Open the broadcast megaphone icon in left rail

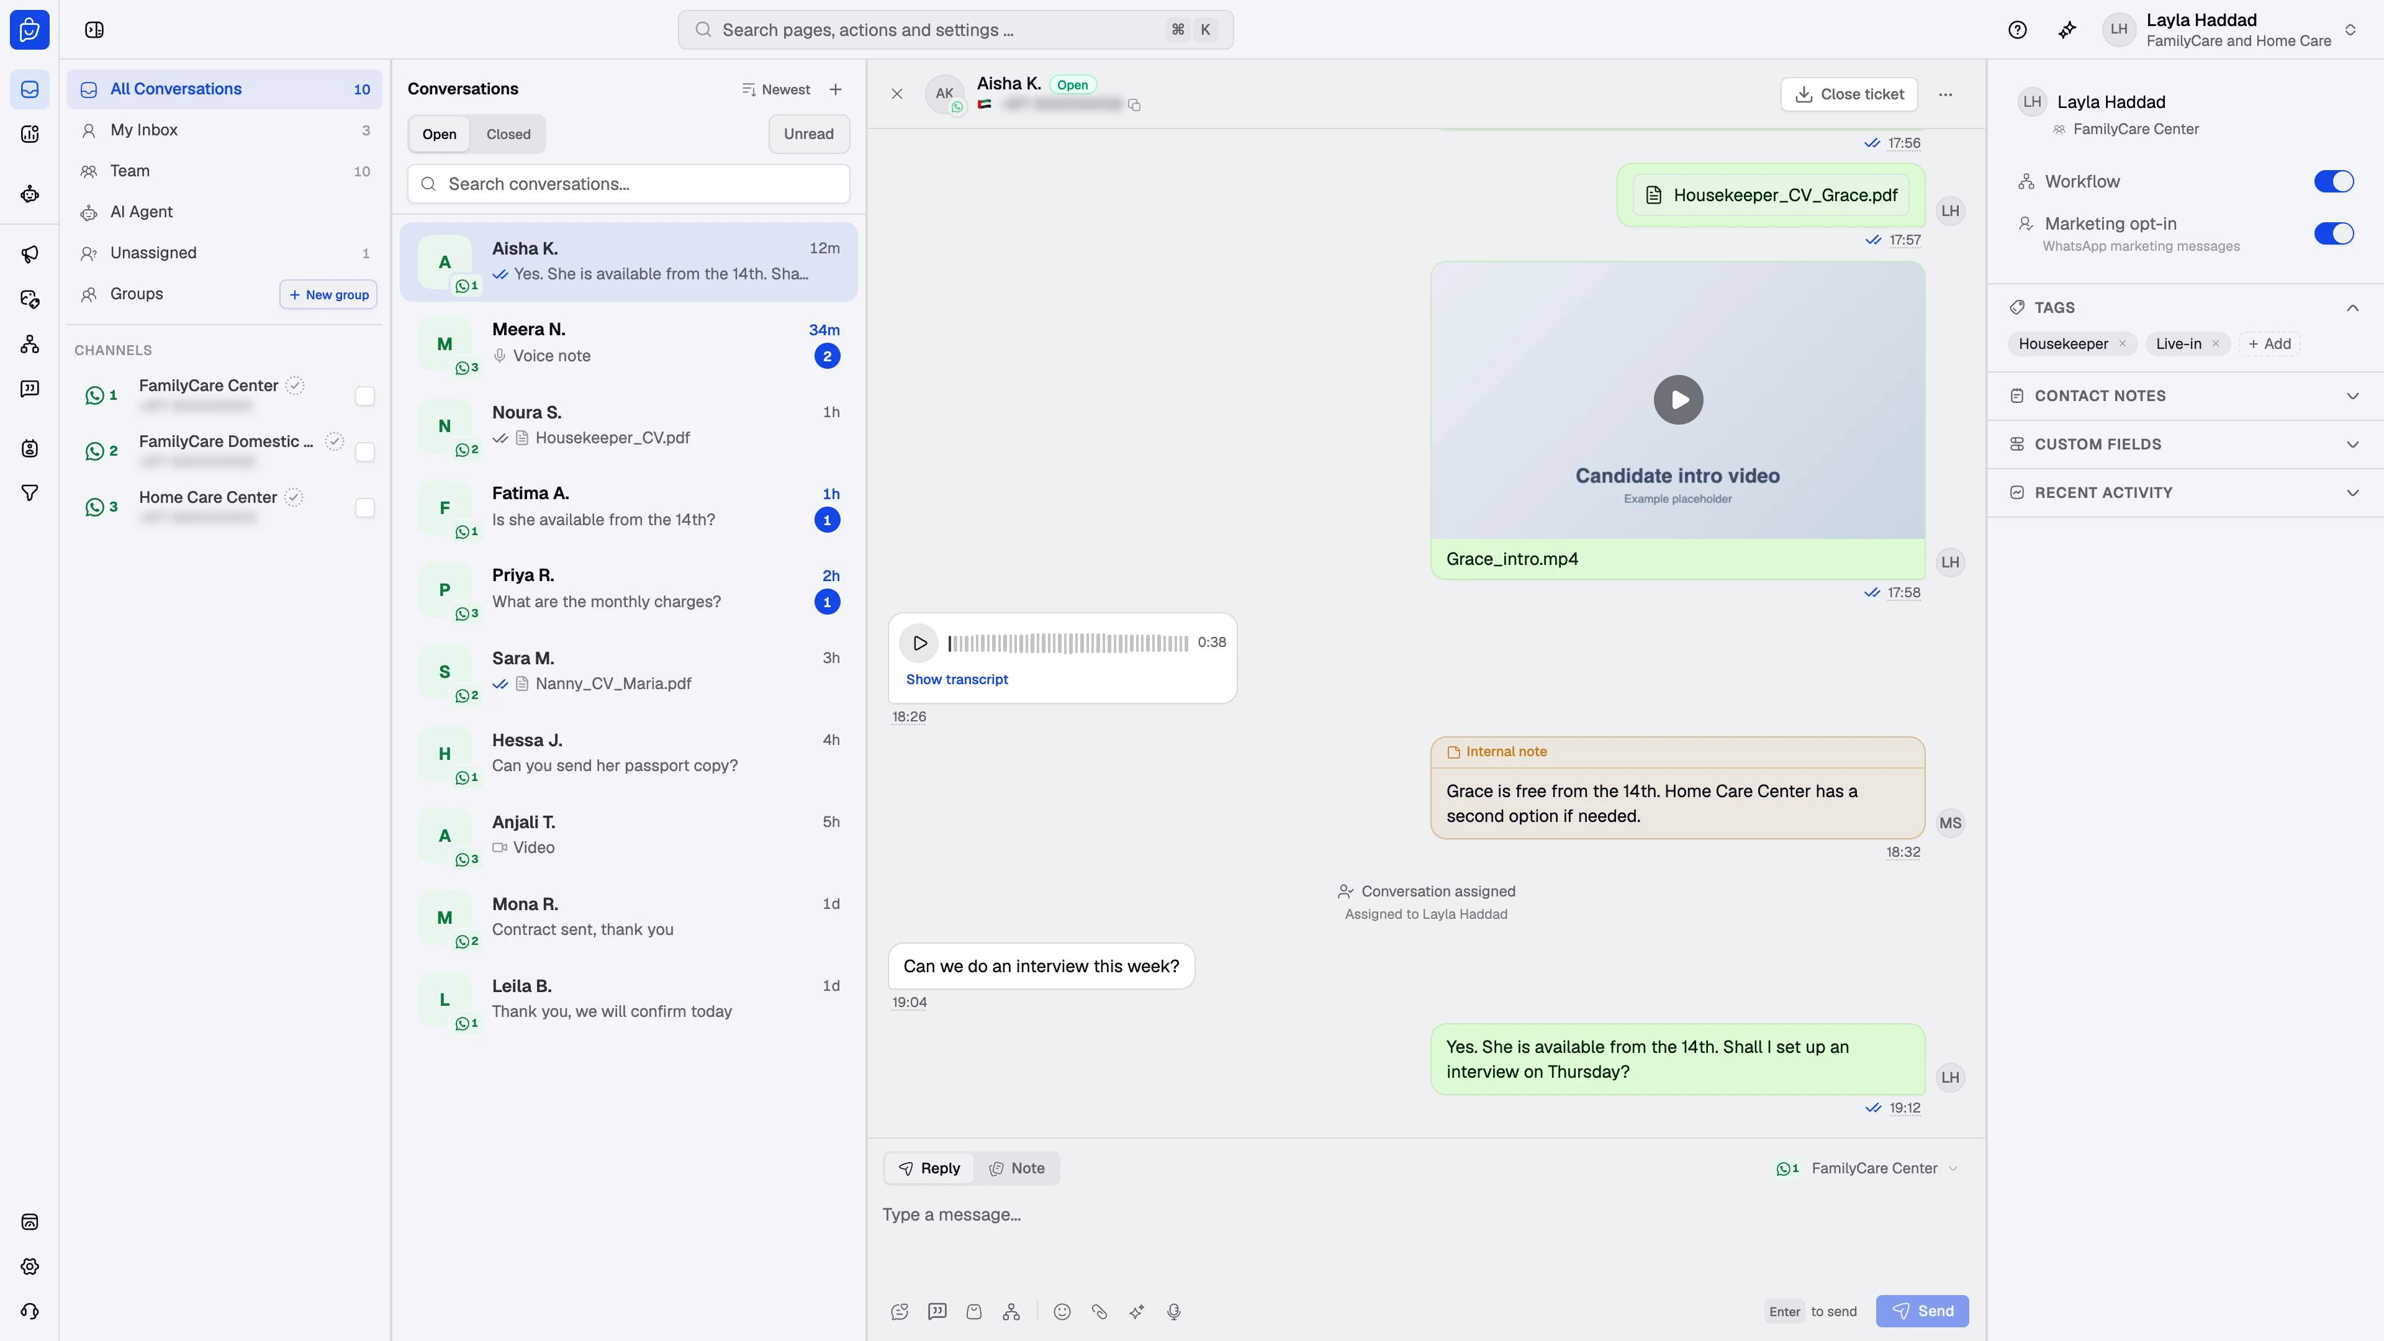click(x=30, y=253)
